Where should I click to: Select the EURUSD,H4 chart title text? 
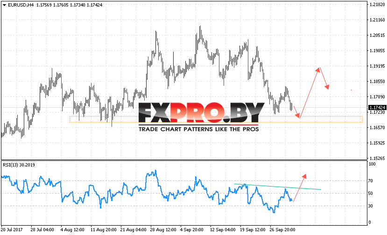click(21, 5)
